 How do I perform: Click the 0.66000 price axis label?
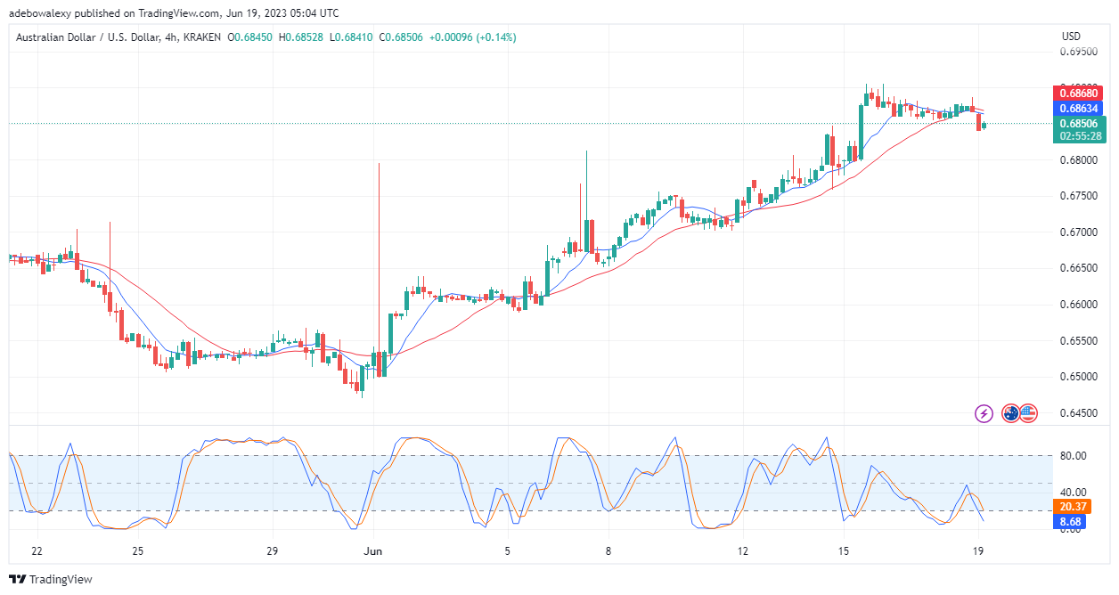click(1078, 305)
